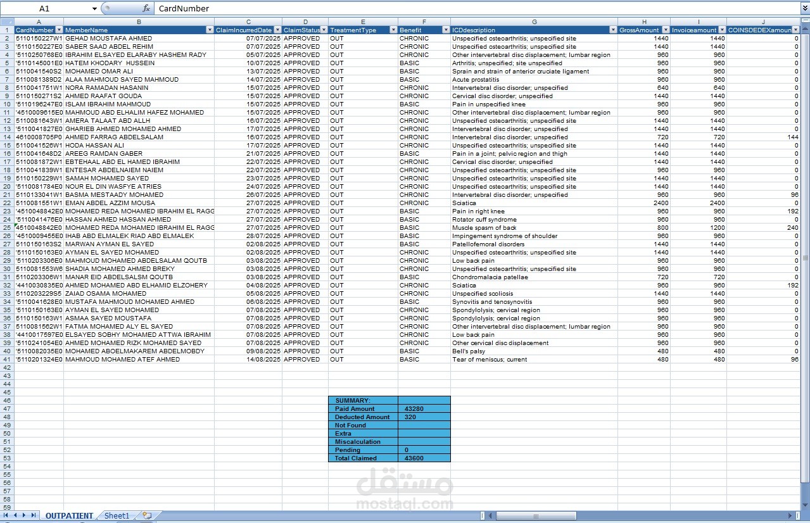Click the value 43600 in summary
Viewport: 810px width, 523px height.
(424, 458)
